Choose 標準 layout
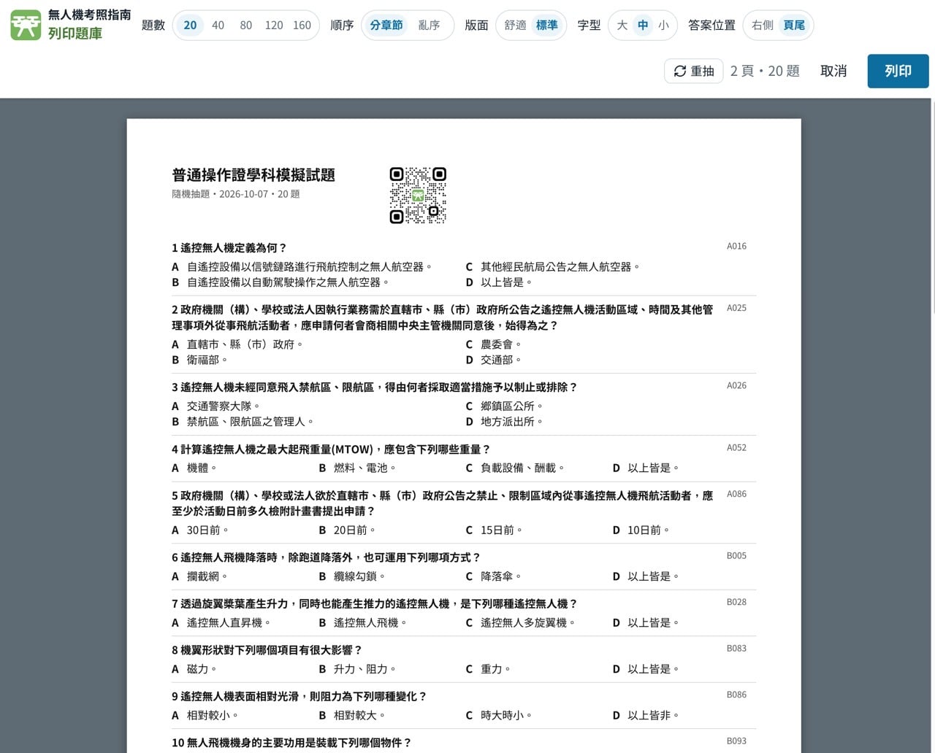This screenshot has height=753, width=935. [546, 25]
